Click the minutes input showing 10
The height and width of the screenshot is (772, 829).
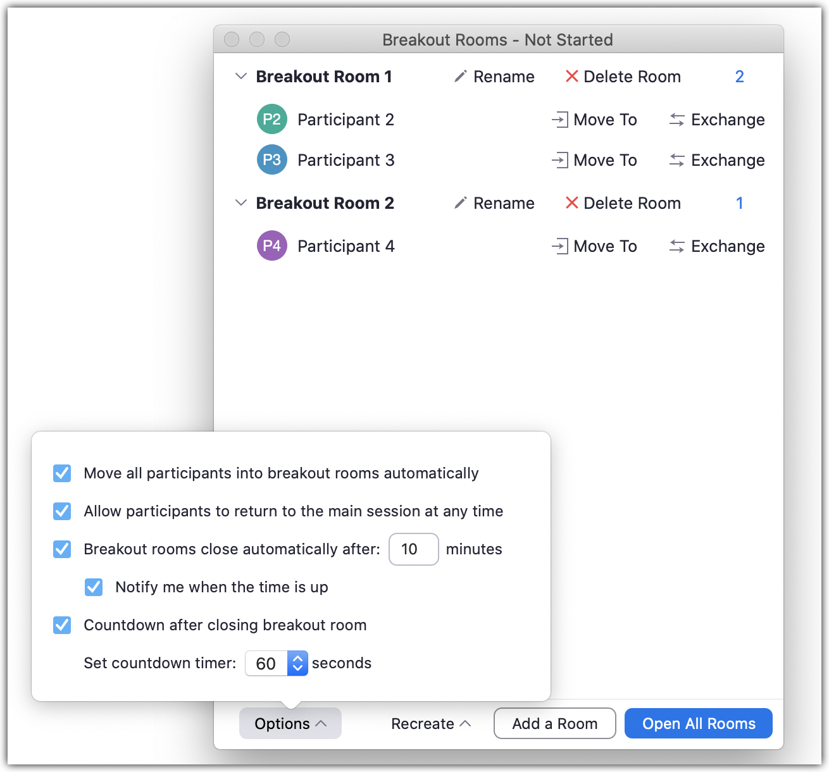[413, 549]
